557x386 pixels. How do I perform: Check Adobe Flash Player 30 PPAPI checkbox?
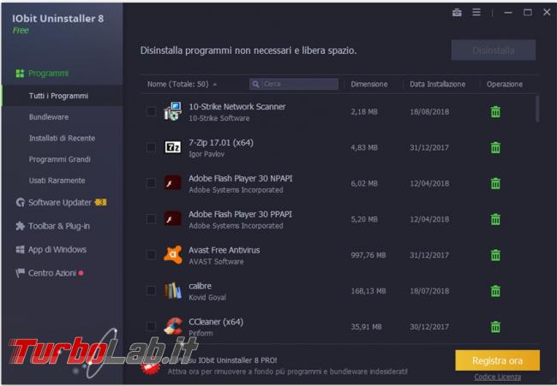click(x=151, y=219)
